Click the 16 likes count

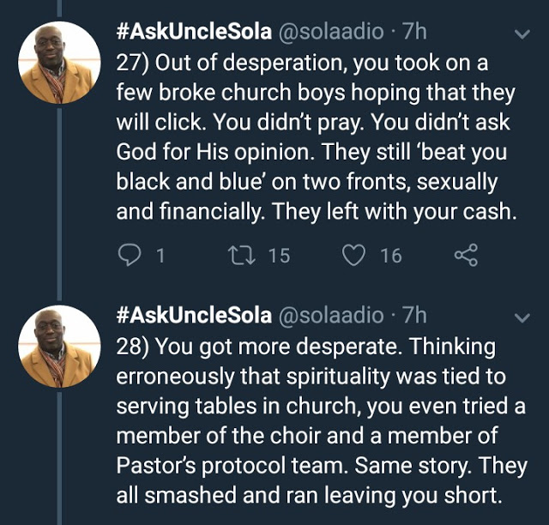click(390, 255)
